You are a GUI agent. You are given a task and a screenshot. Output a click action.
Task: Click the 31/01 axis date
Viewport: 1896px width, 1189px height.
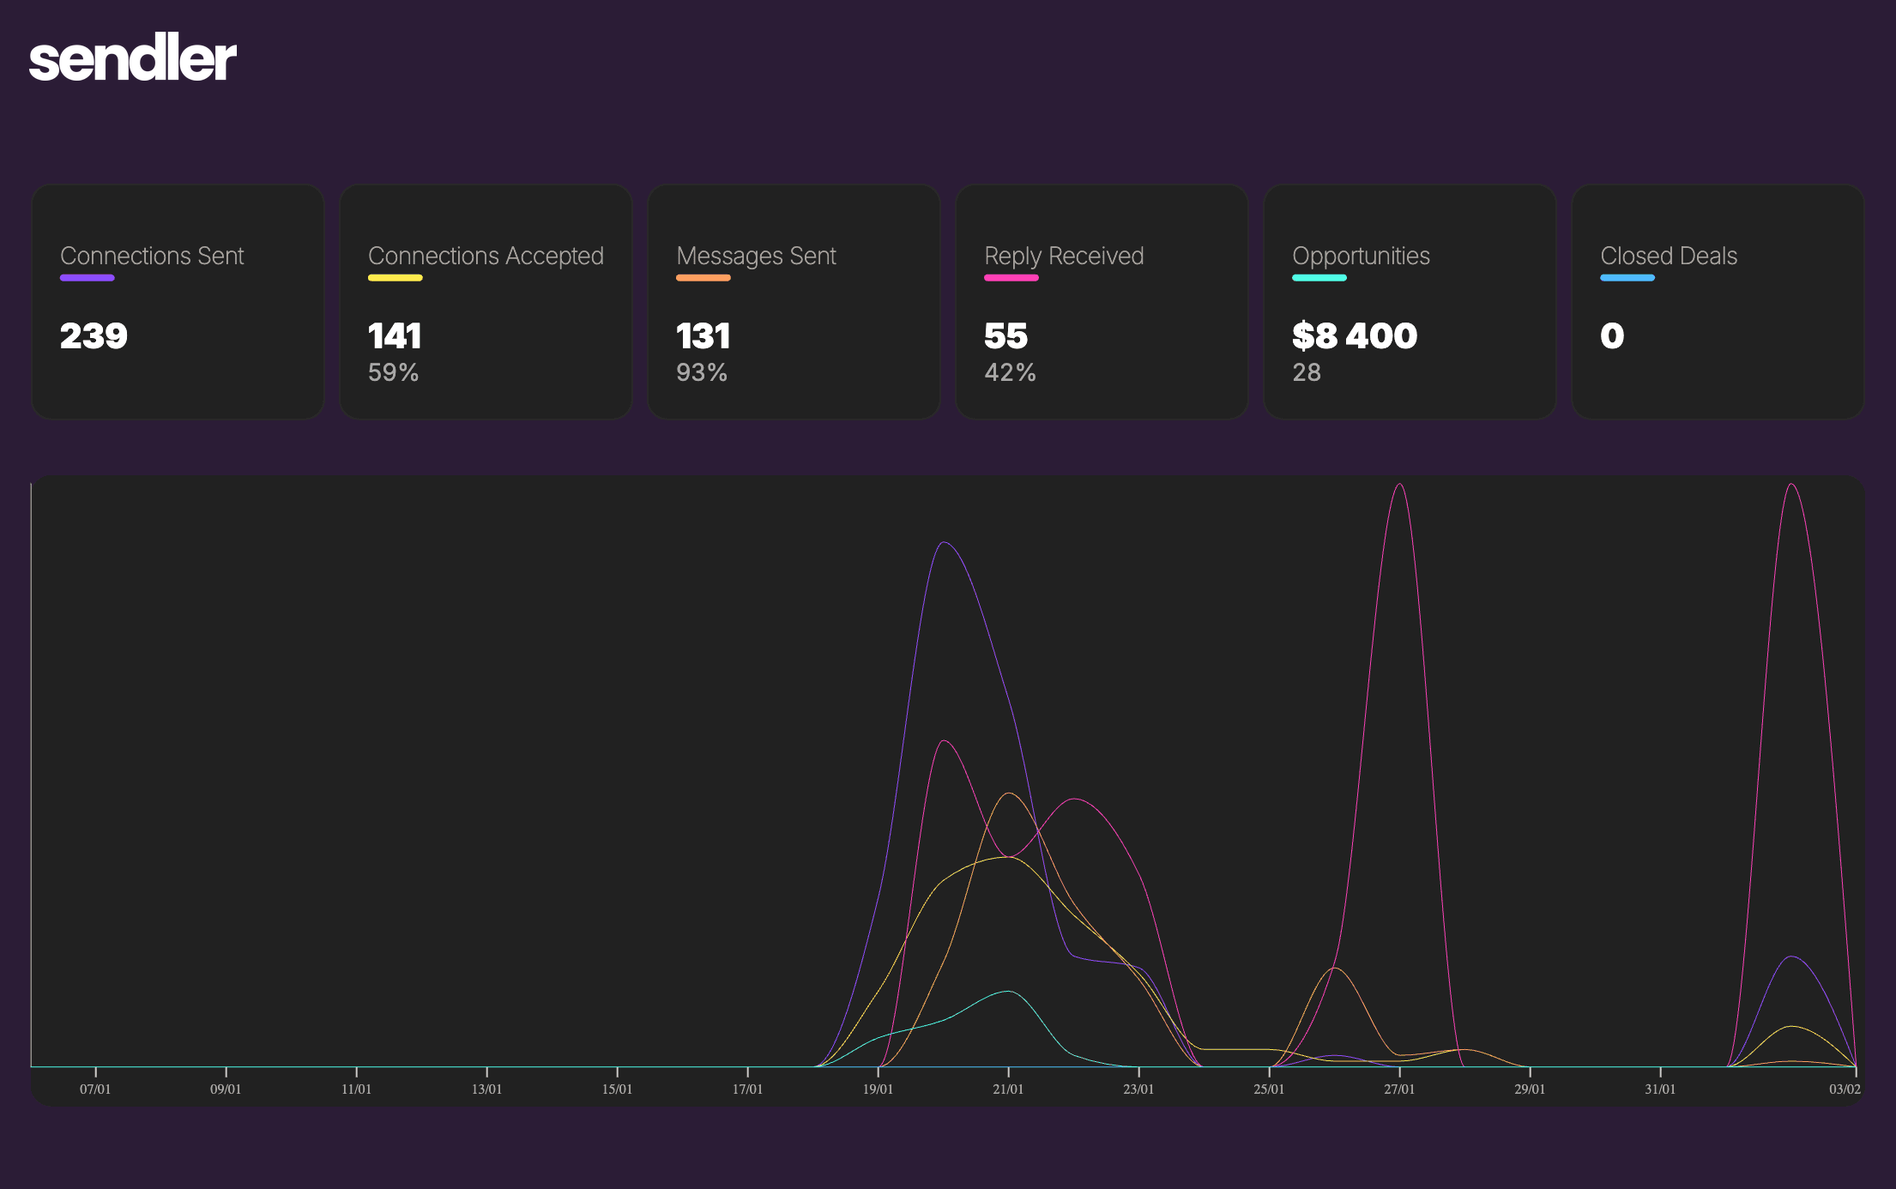pos(1660,1089)
